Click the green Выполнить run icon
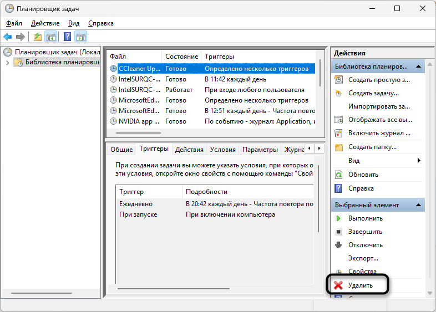The width and height of the screenshot is (436, 312). click(338, 218)
